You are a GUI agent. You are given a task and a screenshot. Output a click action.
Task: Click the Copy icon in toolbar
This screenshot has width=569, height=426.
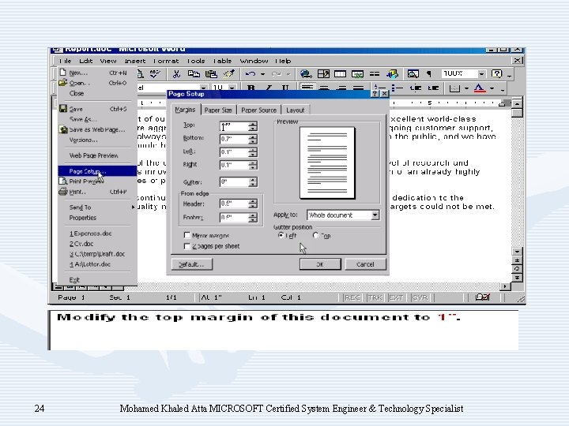pos(194,74)
